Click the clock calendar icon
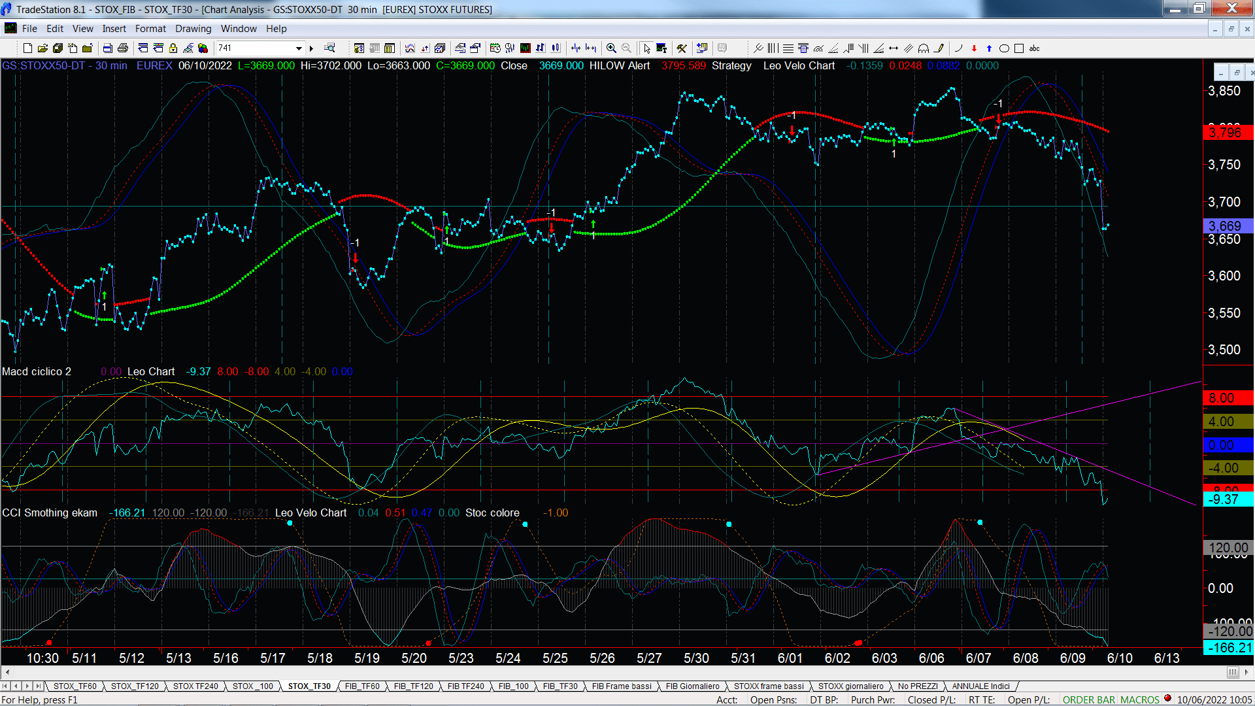 pyautogui.click(x=495, y=48)
